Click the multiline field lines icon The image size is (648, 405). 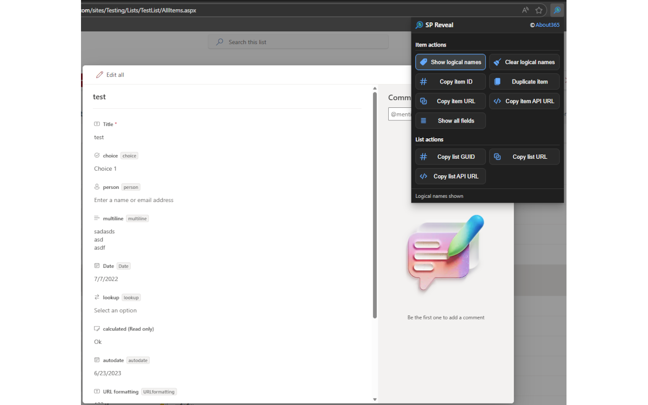97,218
